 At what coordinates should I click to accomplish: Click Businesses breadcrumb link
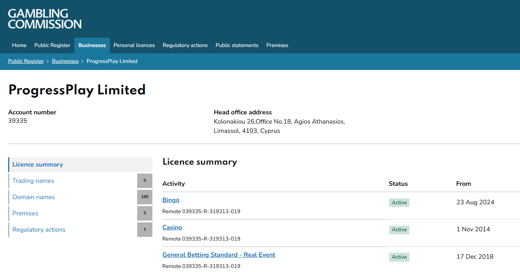[65, 61]
